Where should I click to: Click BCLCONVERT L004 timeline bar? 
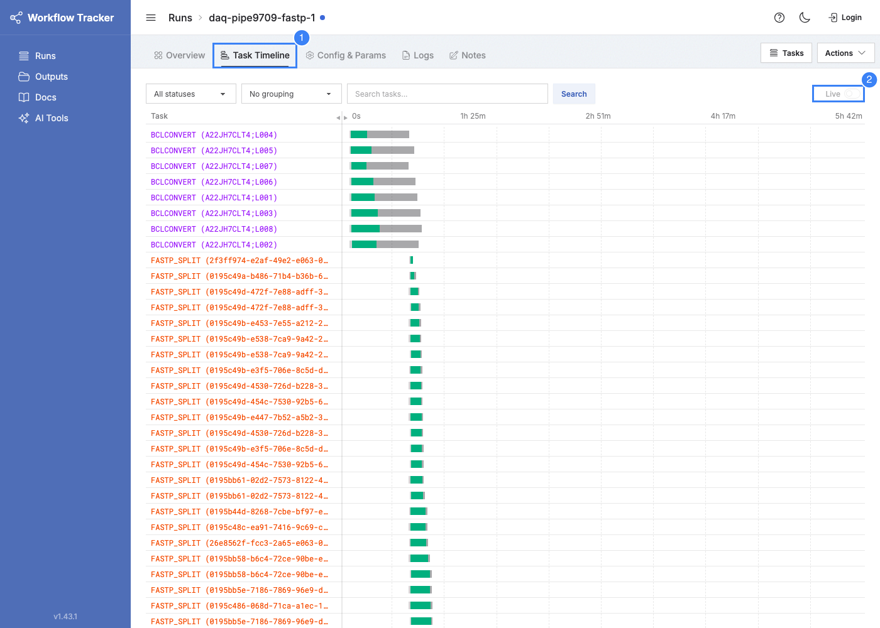click(380, 134)
